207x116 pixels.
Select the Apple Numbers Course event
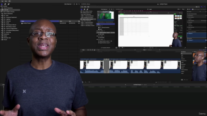[x=88, y=19]
